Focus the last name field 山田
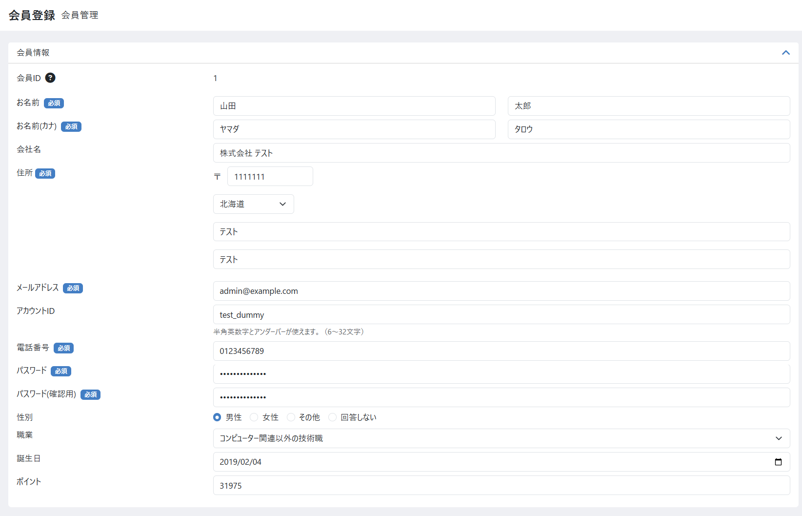The width and height of the screenshot is (802, 516). pyautogui.click(x=354, y=106)
